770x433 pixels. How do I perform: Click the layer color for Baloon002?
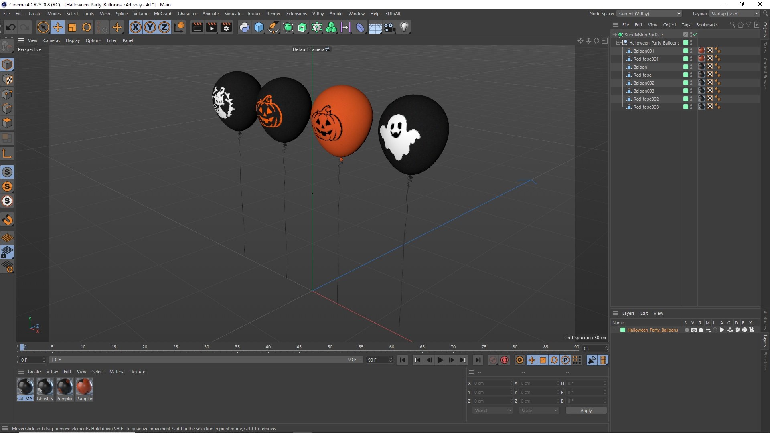tap(685, 83)
